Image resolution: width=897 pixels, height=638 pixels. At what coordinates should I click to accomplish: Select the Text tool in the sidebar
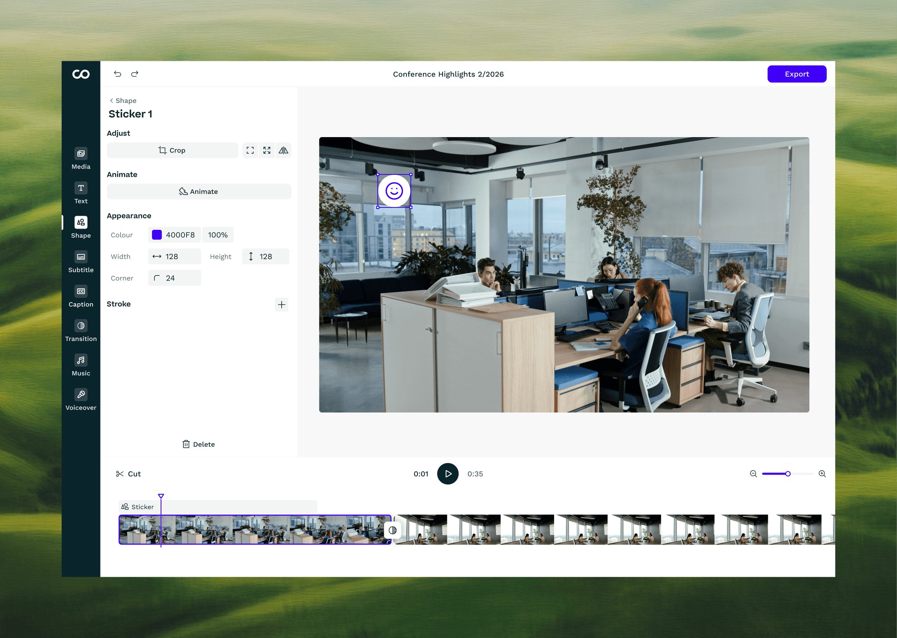click(81, 193)
